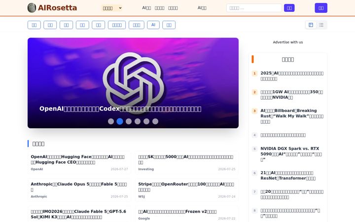Click trending rank badge number 3
The height and width of the screenshot is (222, 355).
click(254, 111)
